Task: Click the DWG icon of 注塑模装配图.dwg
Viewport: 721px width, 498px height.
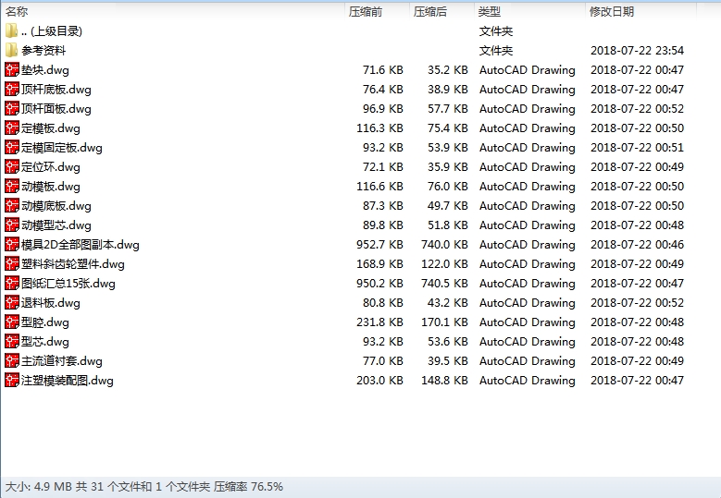Action: click(x=11, y=380)
